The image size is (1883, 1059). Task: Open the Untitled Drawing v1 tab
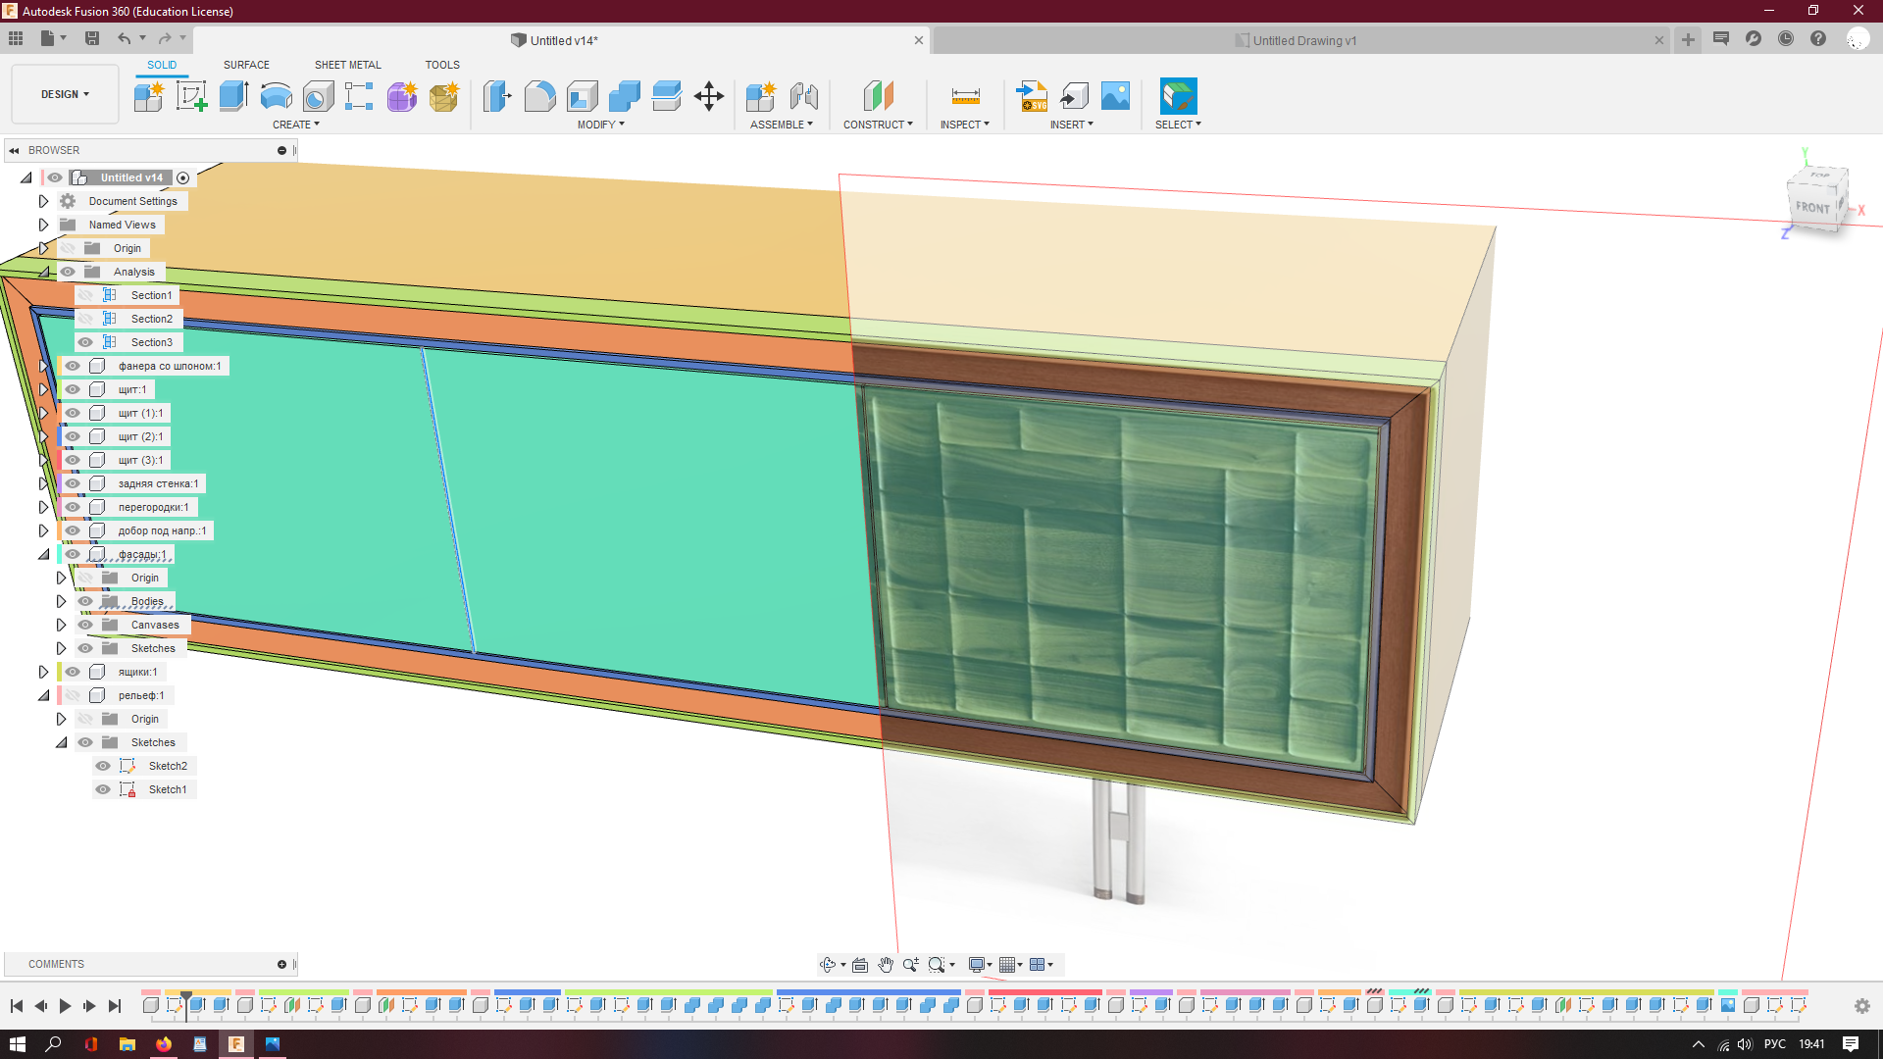[1304, 40]
